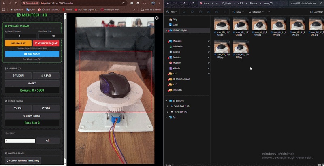Open the Sırala sort dropdown

(x=238, y=12)
